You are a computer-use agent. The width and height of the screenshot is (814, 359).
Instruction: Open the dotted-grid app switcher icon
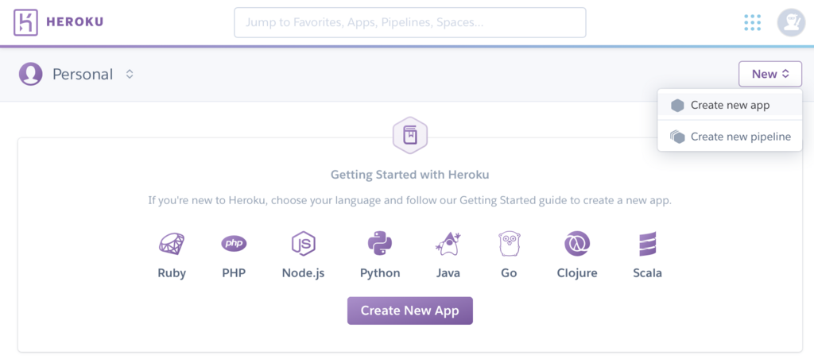[752, 22]
